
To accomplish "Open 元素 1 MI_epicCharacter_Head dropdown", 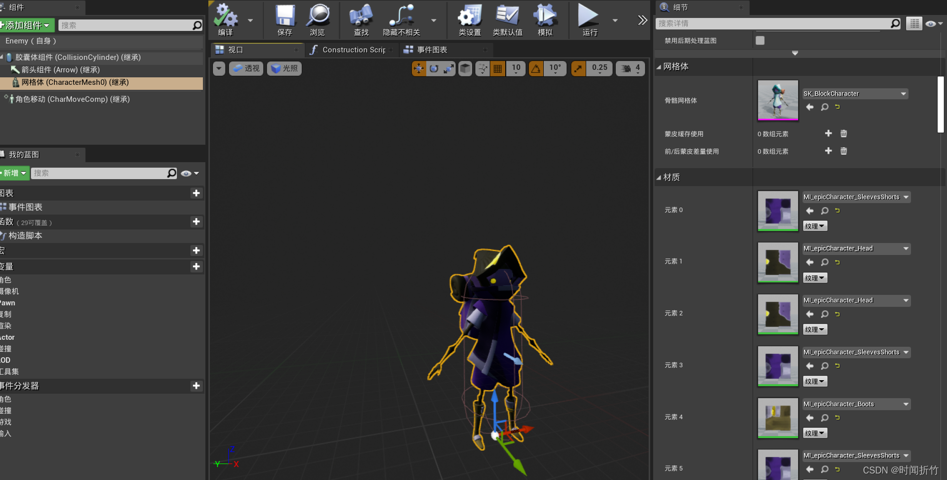I will click(x=857, y=248).
